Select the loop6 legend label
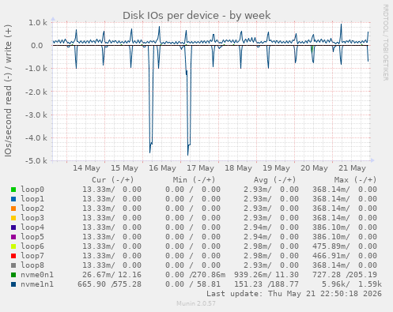Image resolution: width=393 pixels, height=312 pixels. click(x=32, y=246)
